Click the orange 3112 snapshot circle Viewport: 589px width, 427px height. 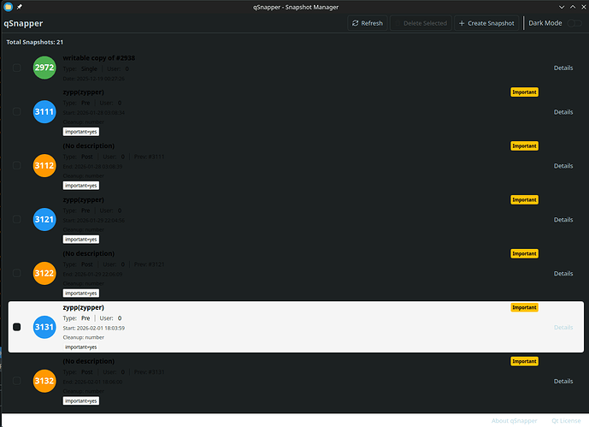click(x=44, y=166)
